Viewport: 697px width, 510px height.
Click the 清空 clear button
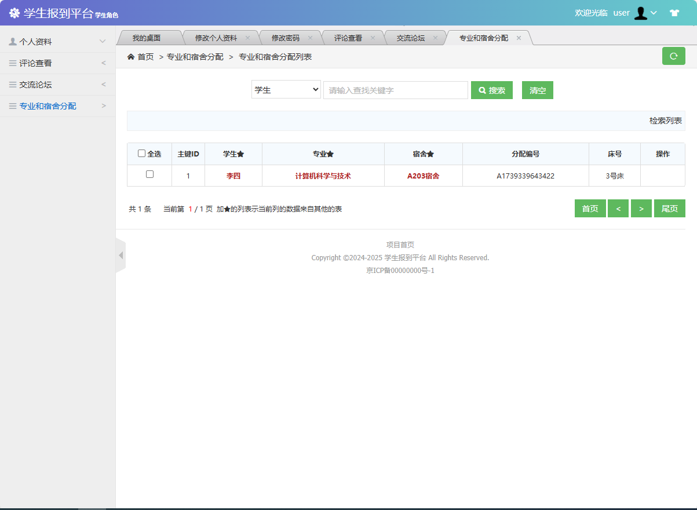[x=537, y=90]
